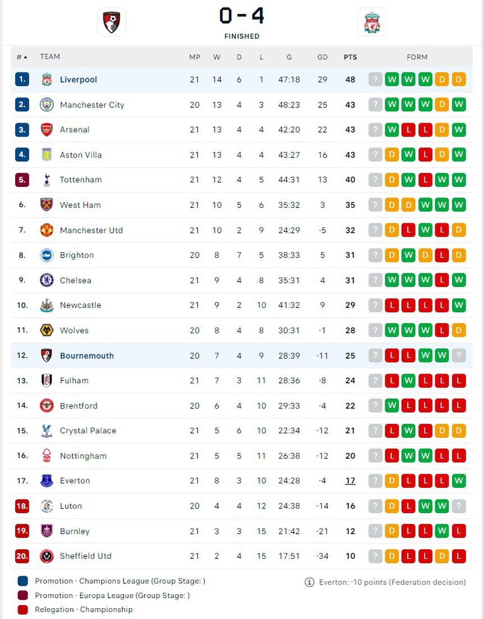The image size is (483, 619).
Task: Click the Bournemouth crest in the score header
Action: pos(112,23)
